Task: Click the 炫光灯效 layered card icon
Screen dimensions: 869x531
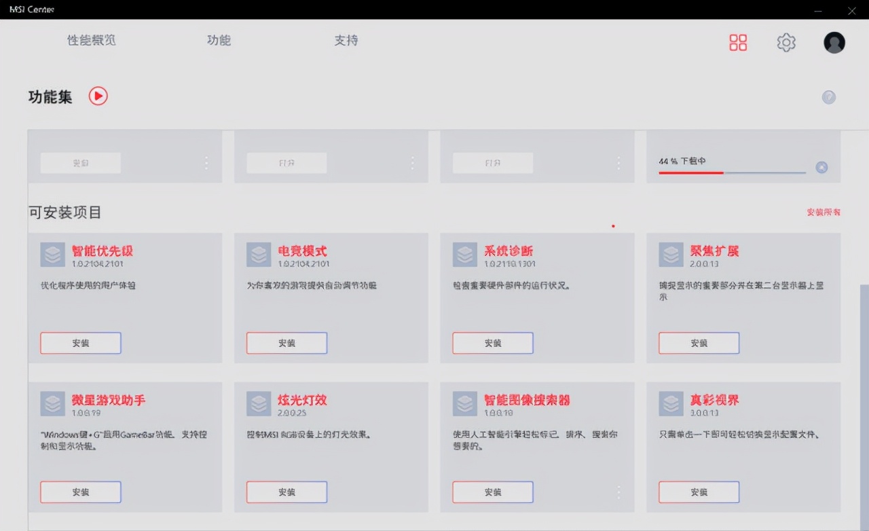Action: pyautogui.click(x=259, y=404)
